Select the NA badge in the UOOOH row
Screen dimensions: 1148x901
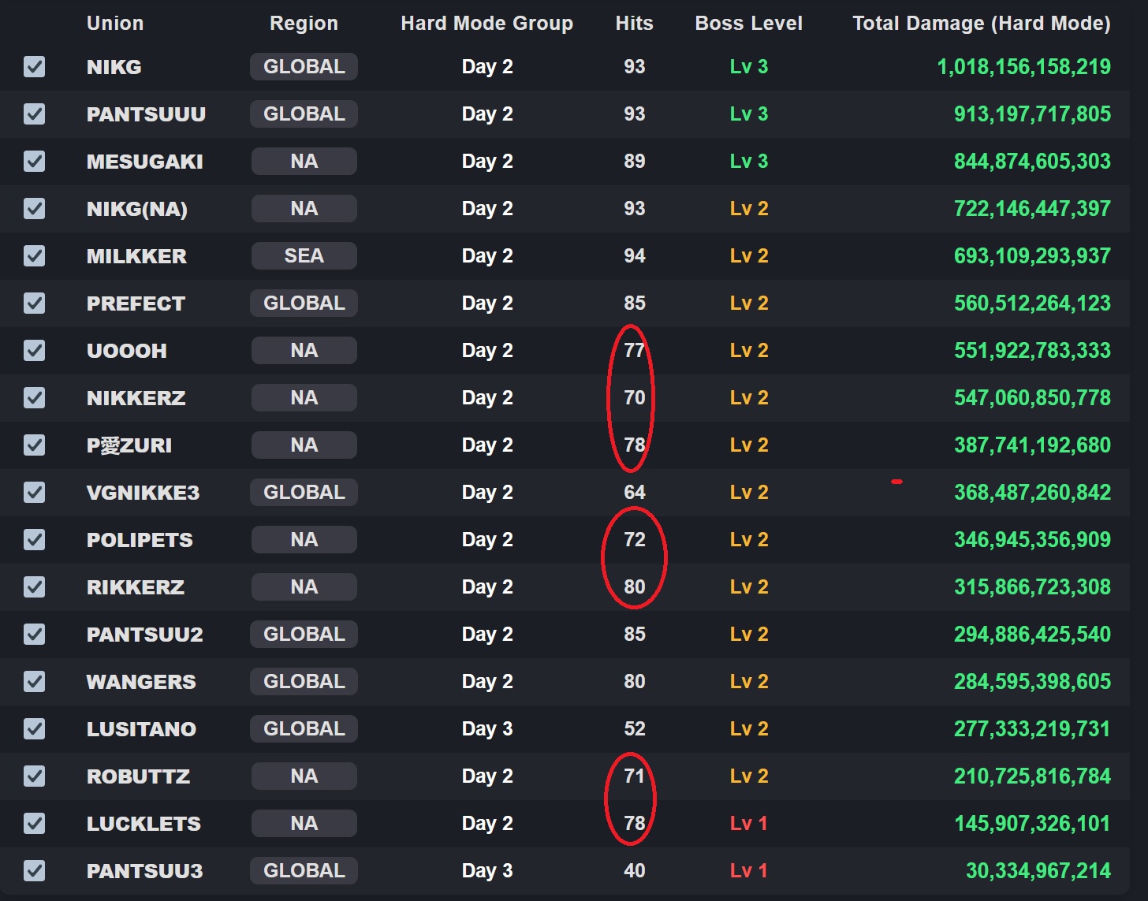click(304, 351)
